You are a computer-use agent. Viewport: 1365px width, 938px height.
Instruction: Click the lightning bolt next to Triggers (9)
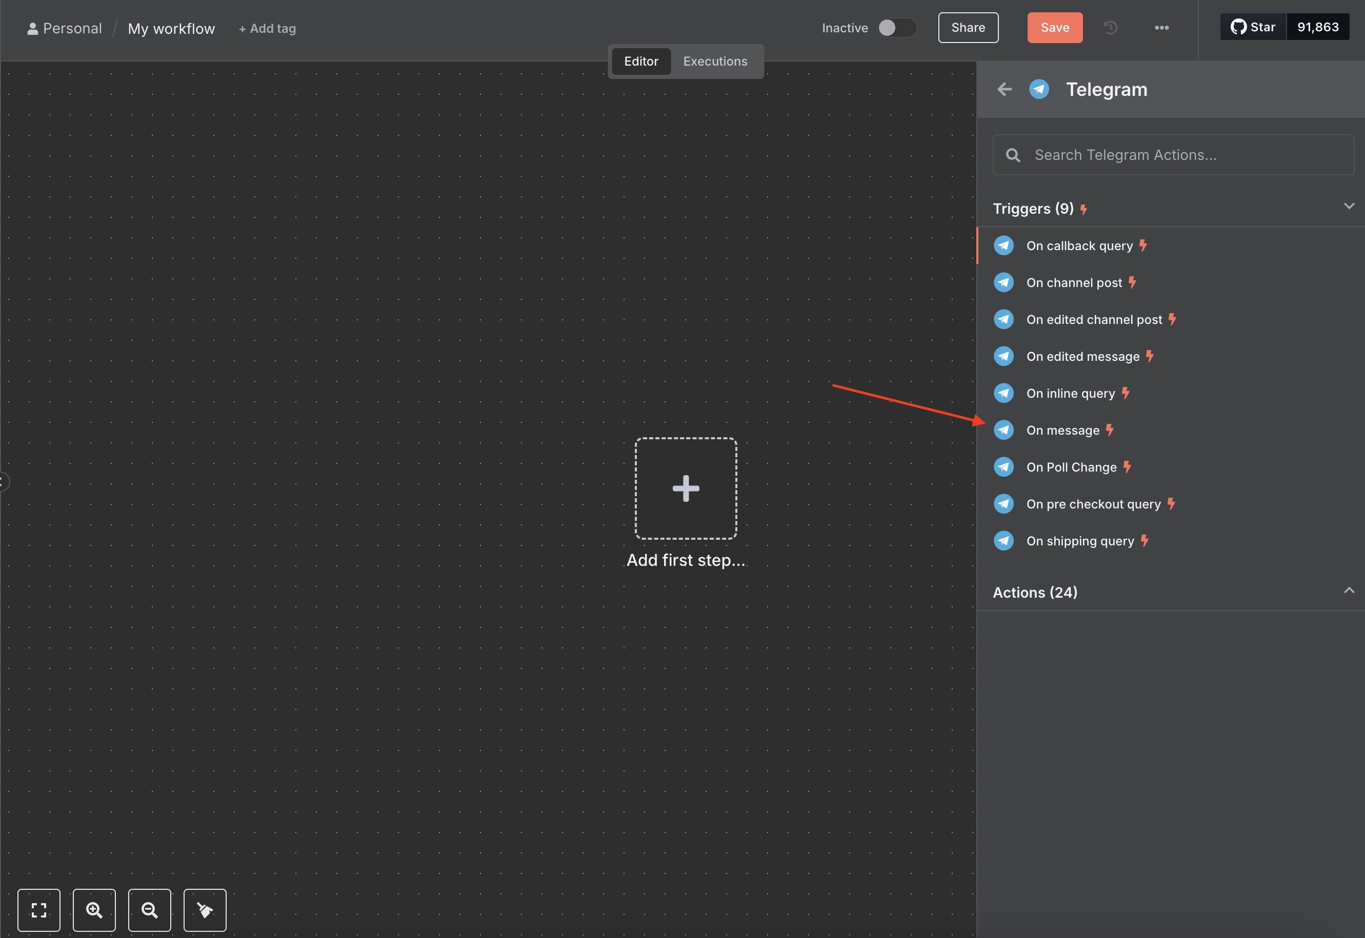click(x=1083, y=209)
